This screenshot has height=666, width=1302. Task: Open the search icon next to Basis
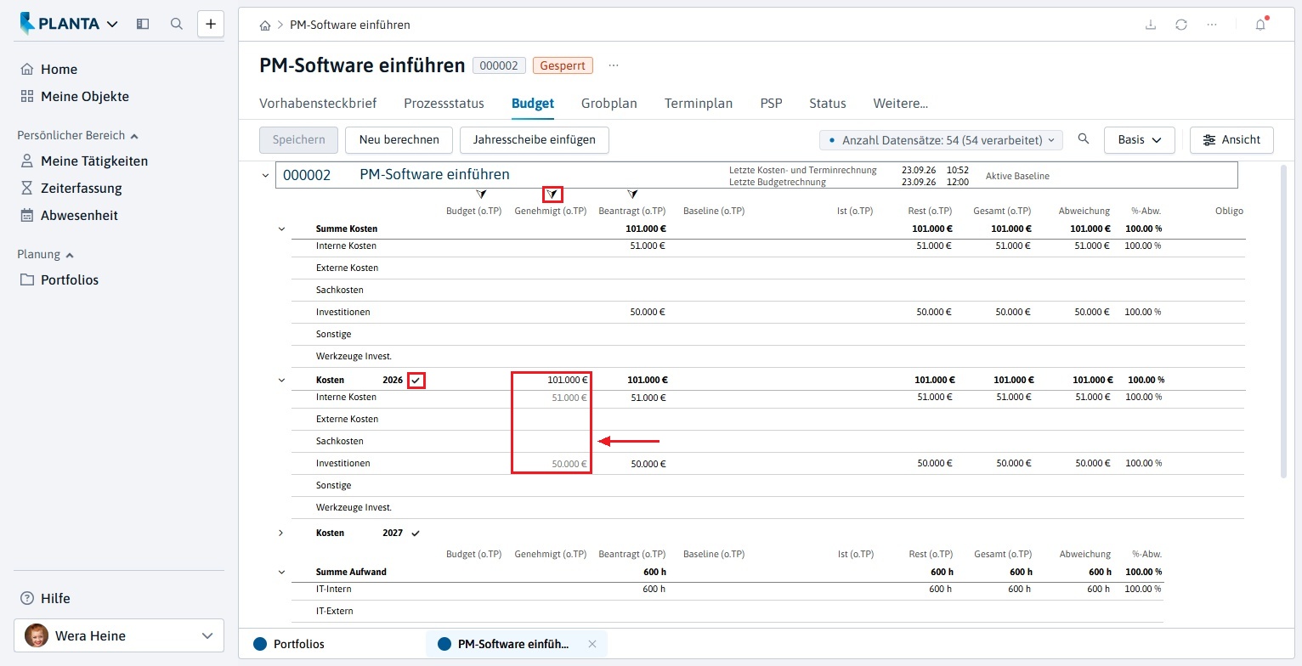pyautogui.click(x=1083, y=139)
